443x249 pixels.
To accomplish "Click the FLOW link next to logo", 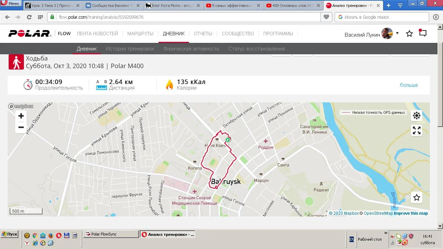I will [64, 34].
